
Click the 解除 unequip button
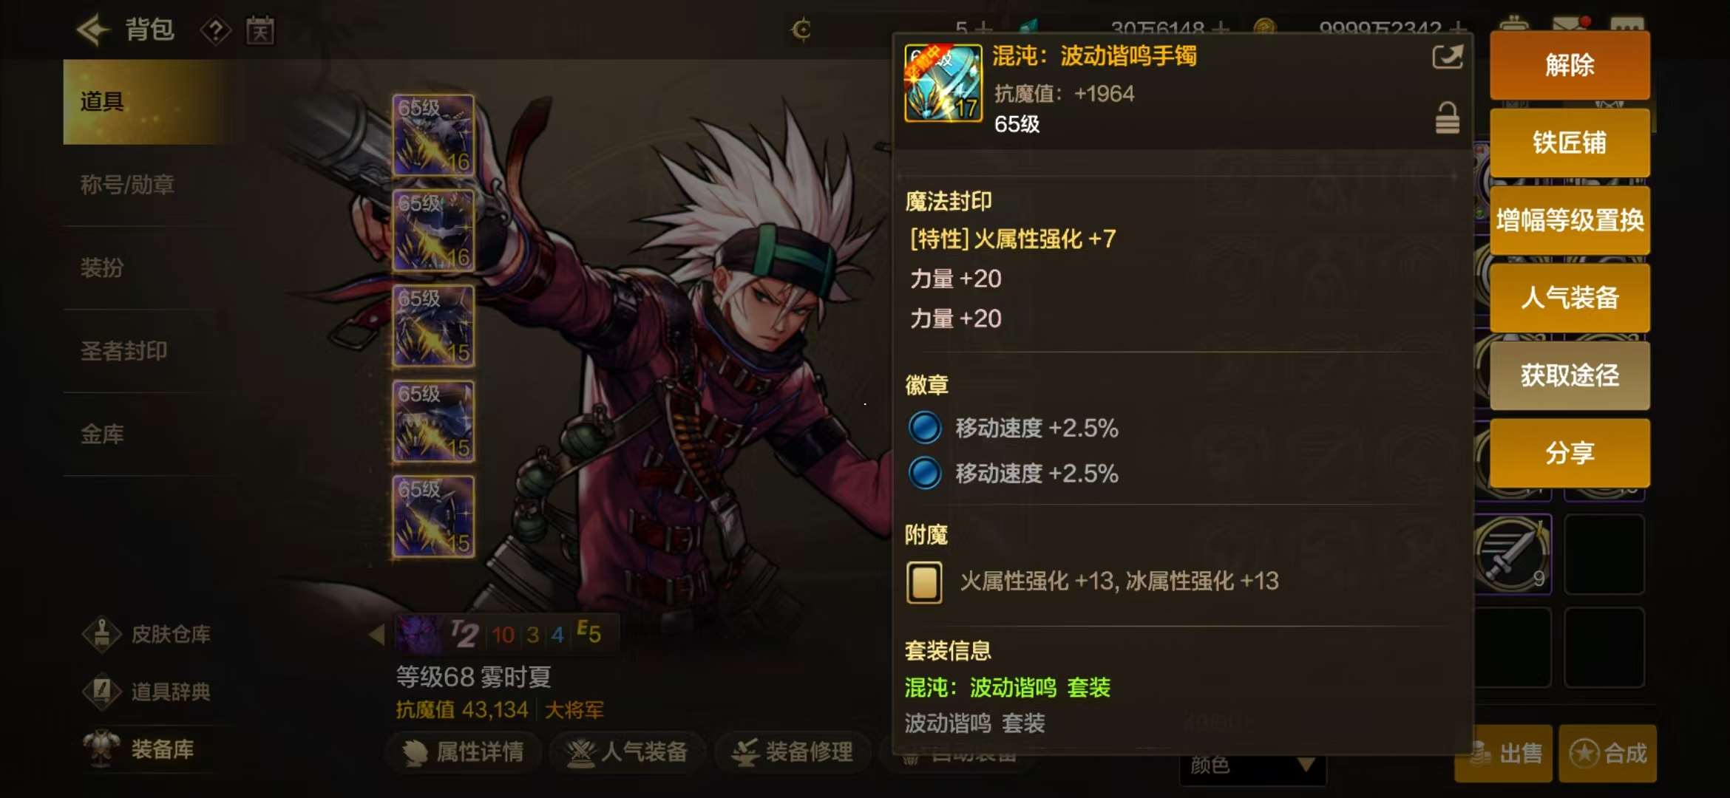(1570, 65)
